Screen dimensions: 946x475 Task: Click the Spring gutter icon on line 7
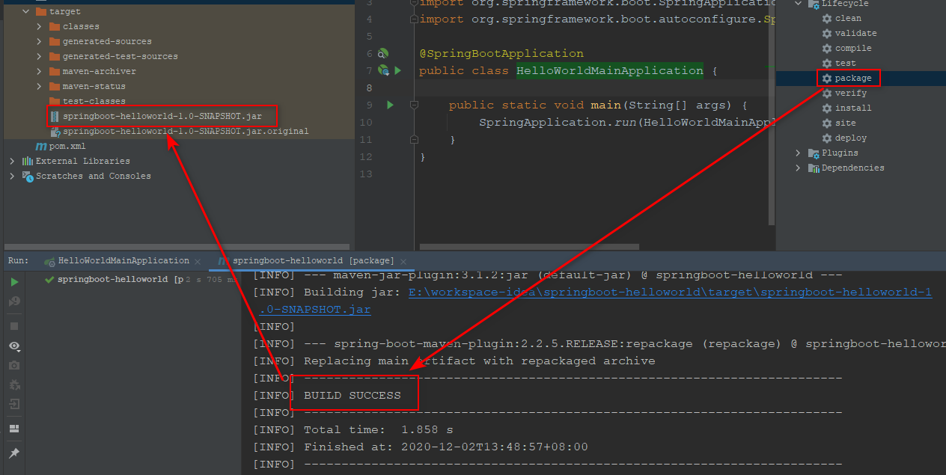pos(383,70)
